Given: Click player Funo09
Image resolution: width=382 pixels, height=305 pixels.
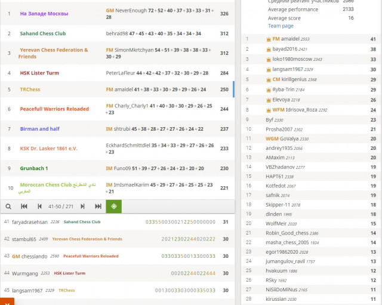Looking at the screenshot, I should tap(122, 168).
